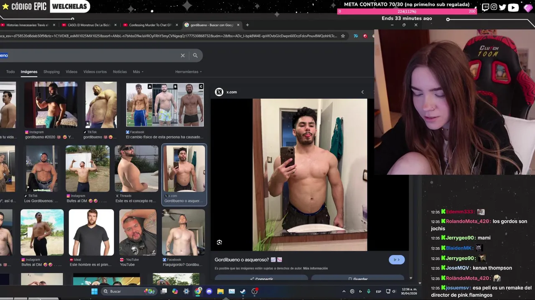Switch to 'Historias Innecesarias' browser tab
535x300 pixels.
click(27, 25)
